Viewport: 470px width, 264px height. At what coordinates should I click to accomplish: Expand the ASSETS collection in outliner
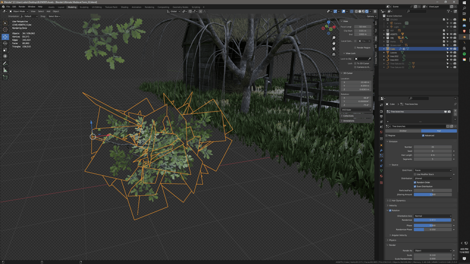384,34
